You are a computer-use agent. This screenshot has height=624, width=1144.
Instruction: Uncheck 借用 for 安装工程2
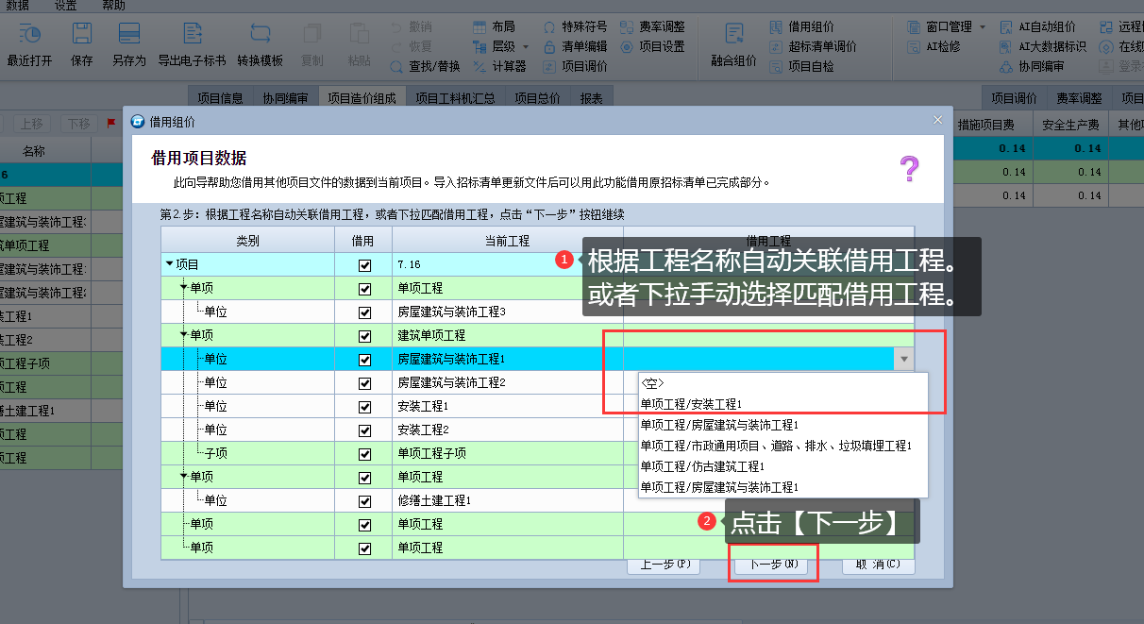click(364, 430)
